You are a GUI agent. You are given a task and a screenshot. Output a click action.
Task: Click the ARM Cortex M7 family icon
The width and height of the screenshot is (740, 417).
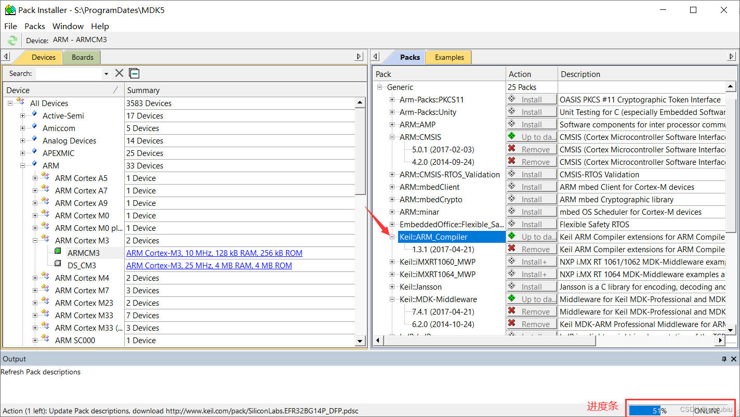pyautogui.click(x=46, y=290)
